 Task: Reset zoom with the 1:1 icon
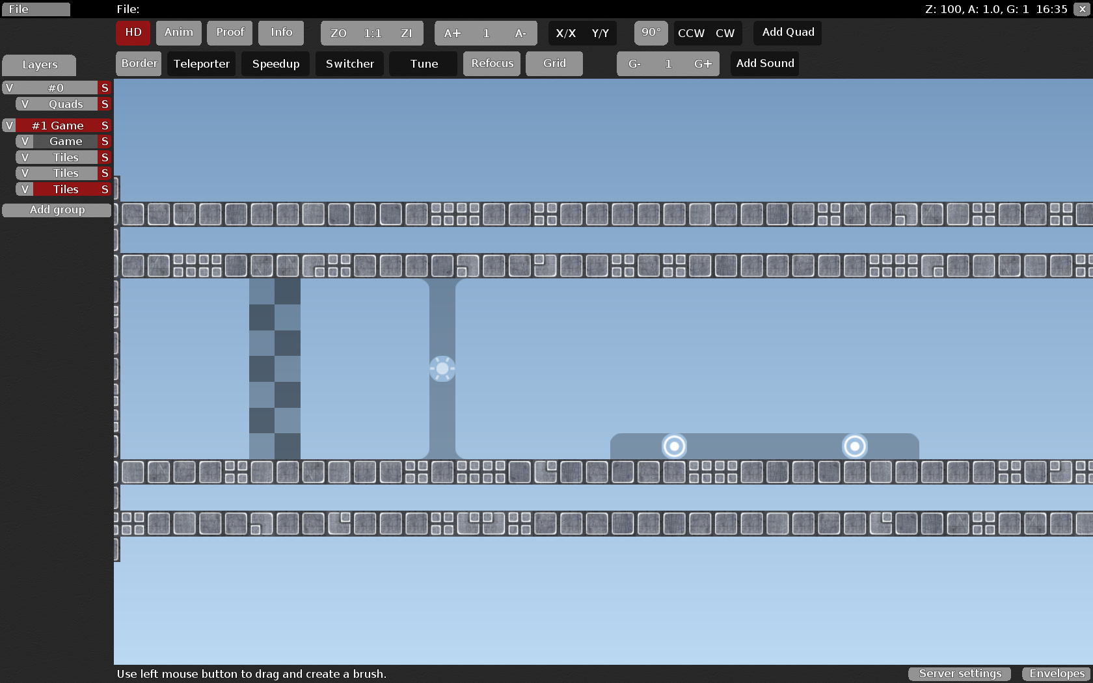click(371, 33)
